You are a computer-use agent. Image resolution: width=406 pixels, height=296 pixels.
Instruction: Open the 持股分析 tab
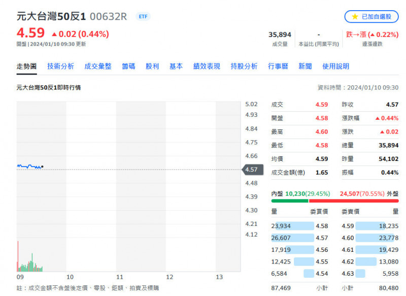(x=244, y=67)
